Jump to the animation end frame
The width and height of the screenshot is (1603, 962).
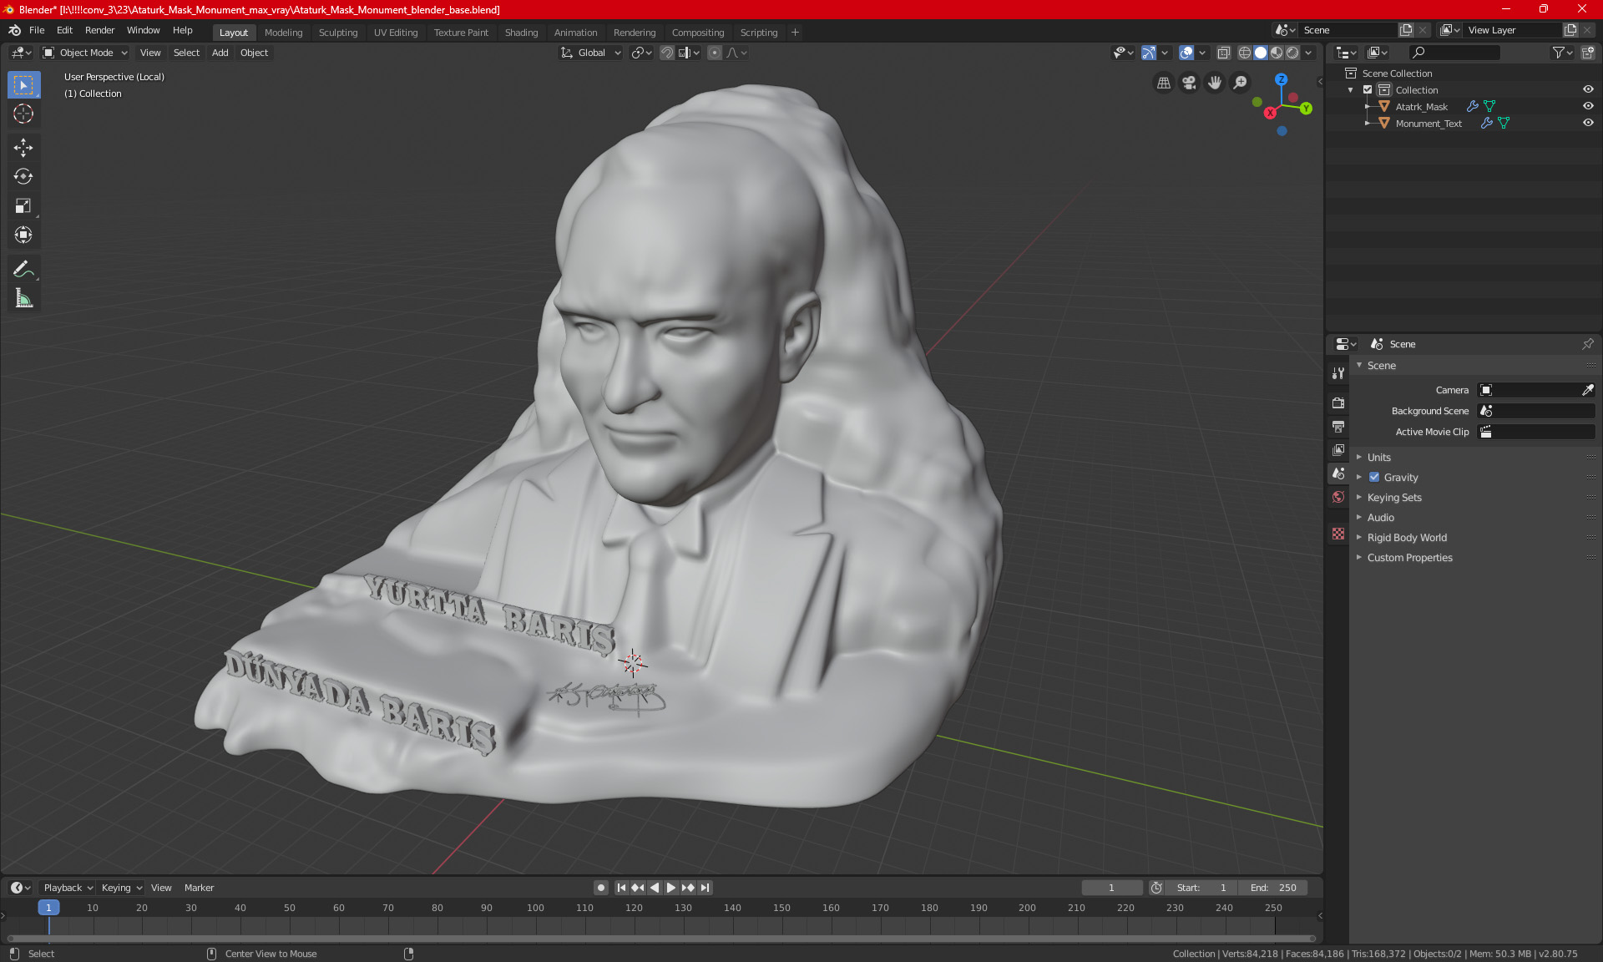705,888
